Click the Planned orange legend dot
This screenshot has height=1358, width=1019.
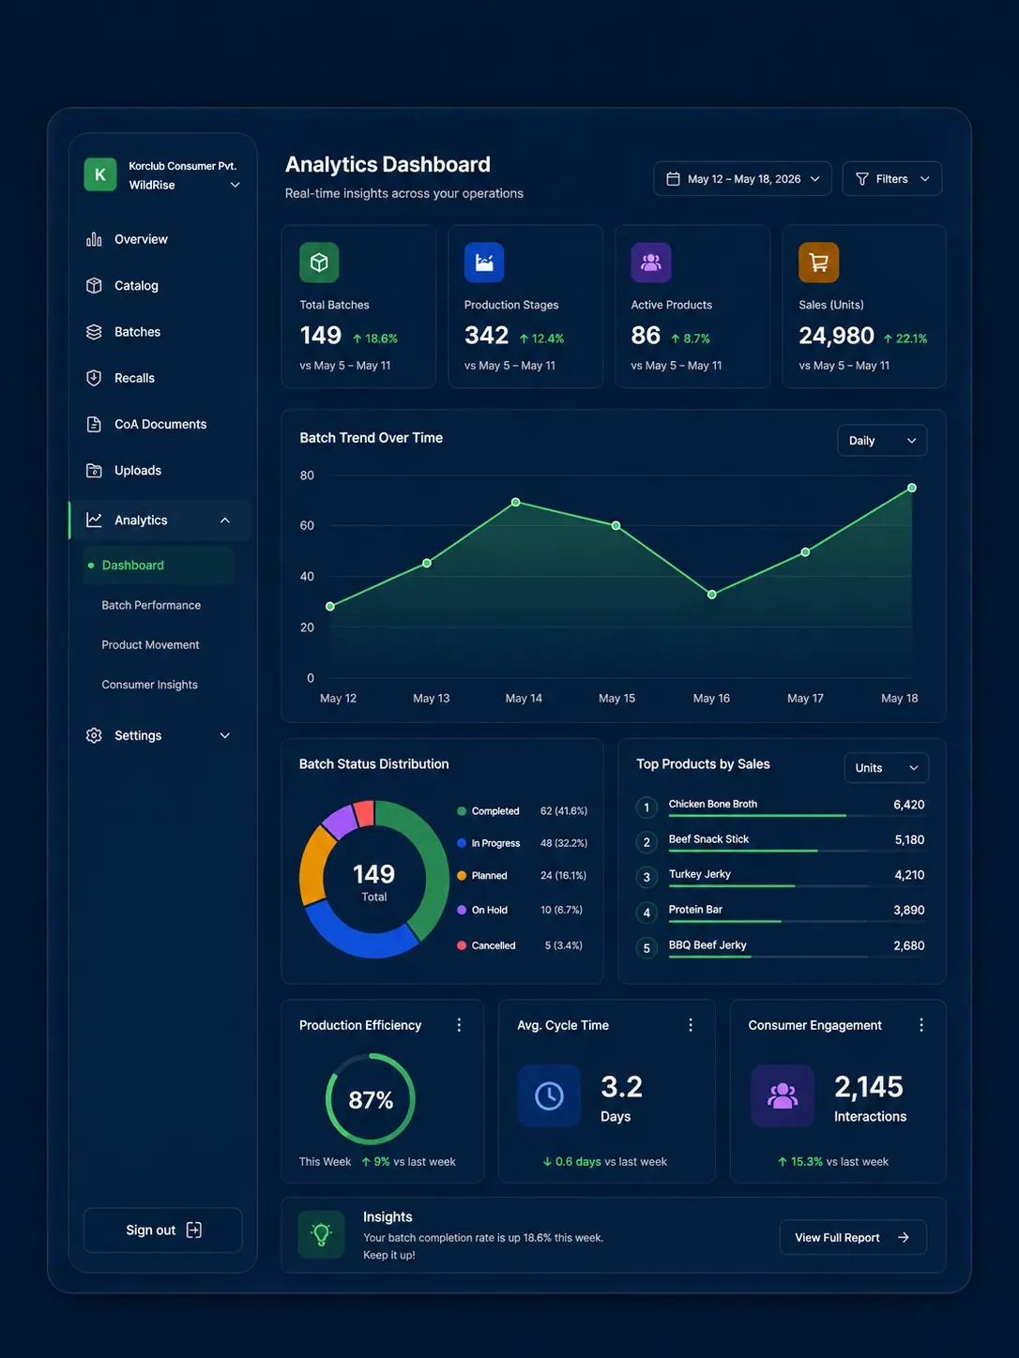tap(462, 876)
